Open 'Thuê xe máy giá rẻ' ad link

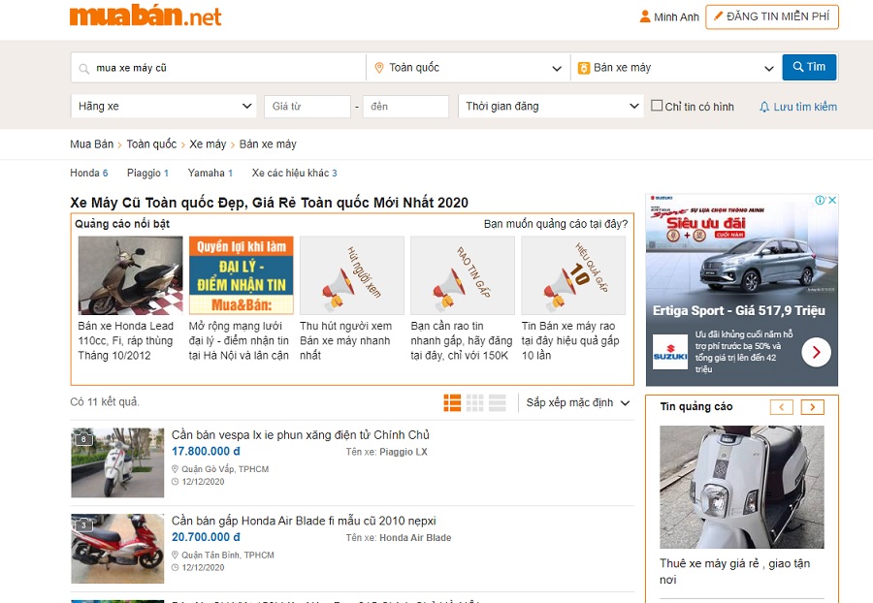(734, 571)
